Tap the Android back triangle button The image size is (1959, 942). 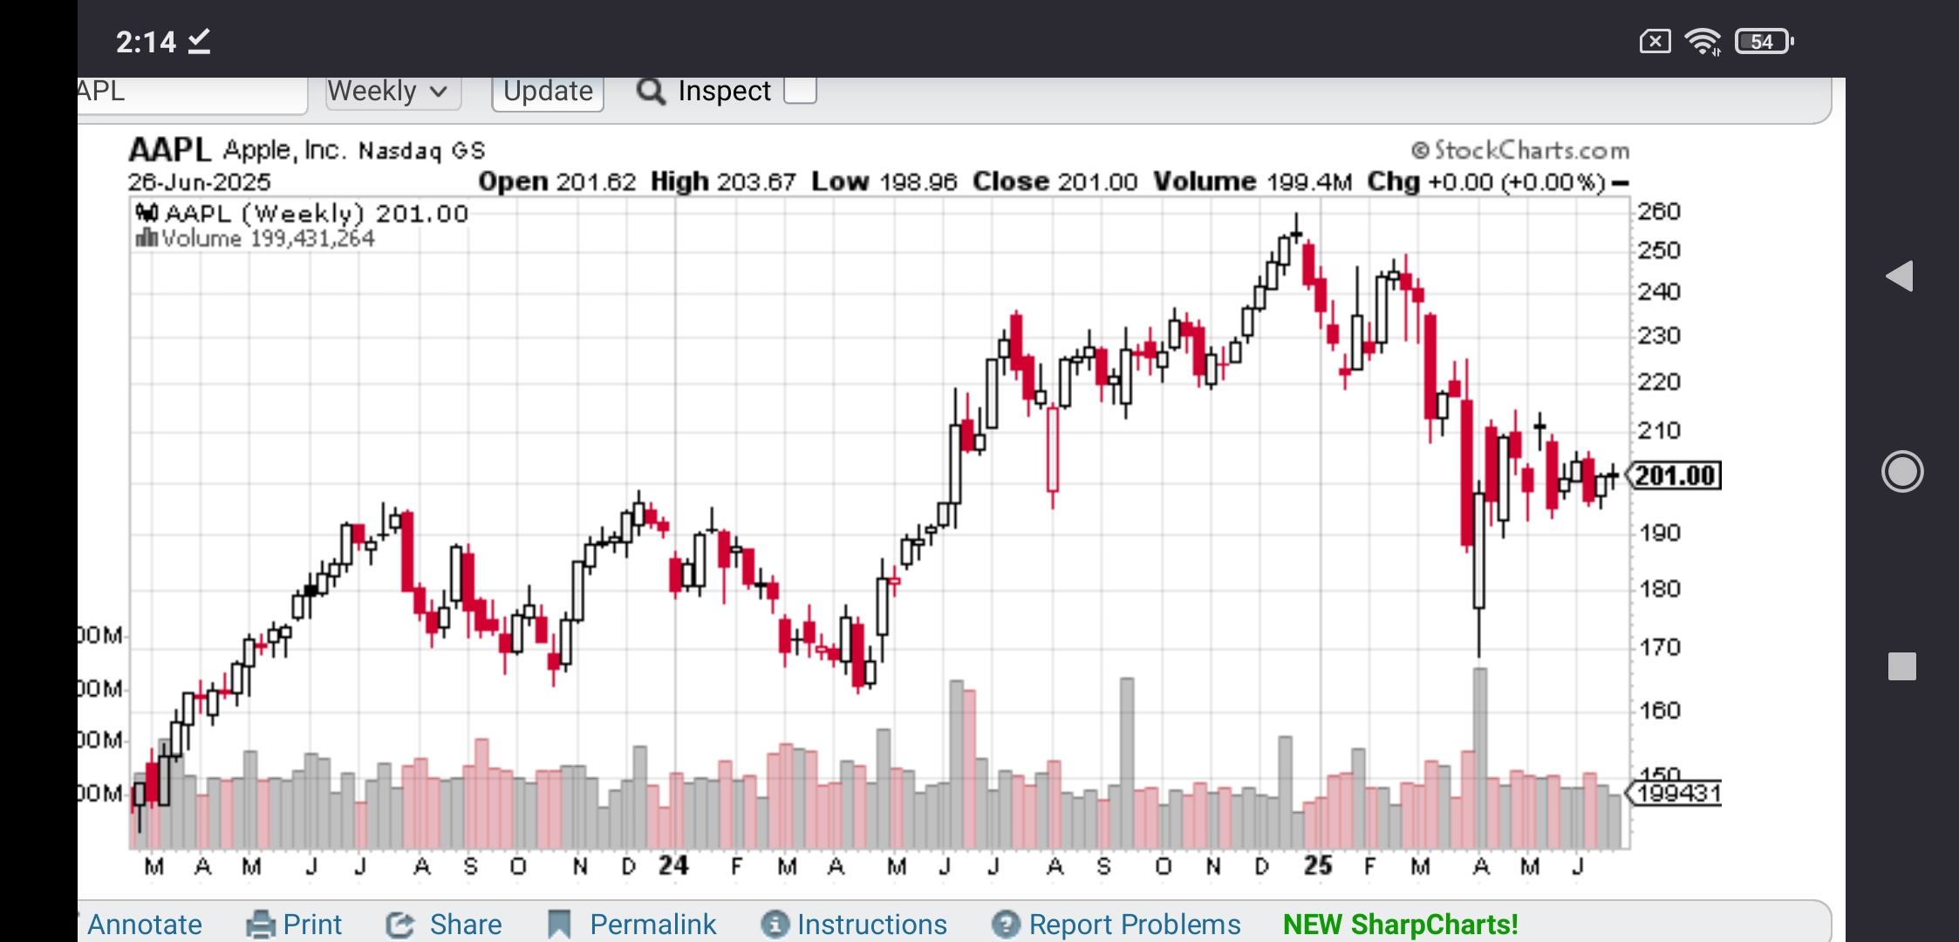pos(1901,276)
